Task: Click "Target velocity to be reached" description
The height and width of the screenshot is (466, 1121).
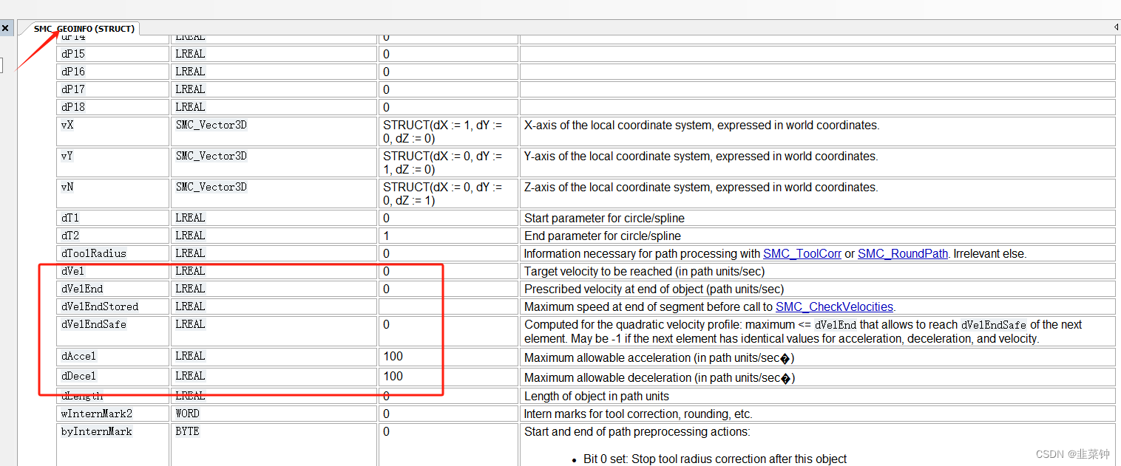Action: pos(644,271)
